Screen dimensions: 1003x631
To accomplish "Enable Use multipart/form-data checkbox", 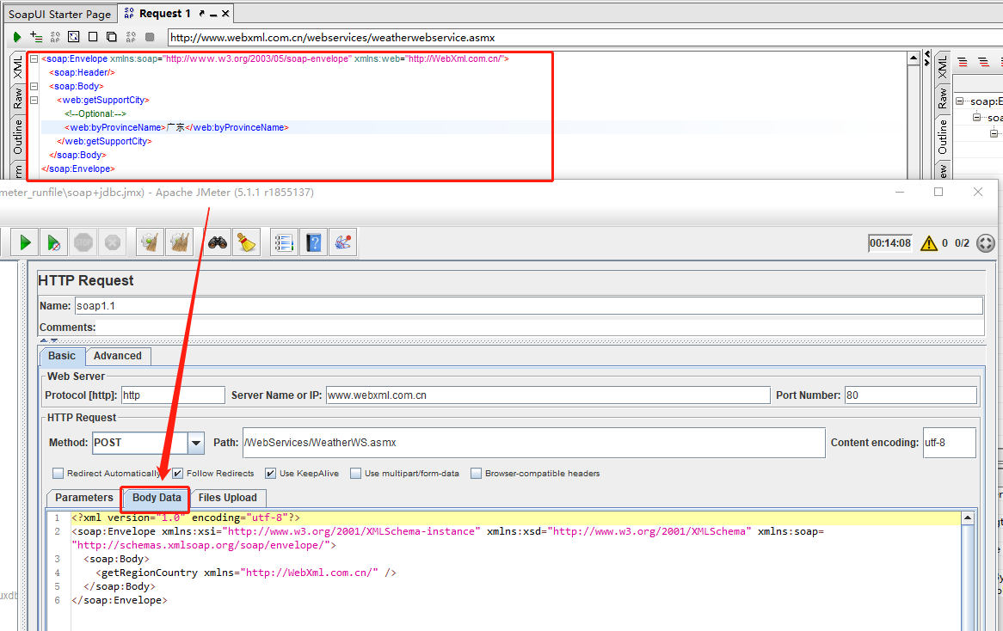I will click(x=355, y=473).
